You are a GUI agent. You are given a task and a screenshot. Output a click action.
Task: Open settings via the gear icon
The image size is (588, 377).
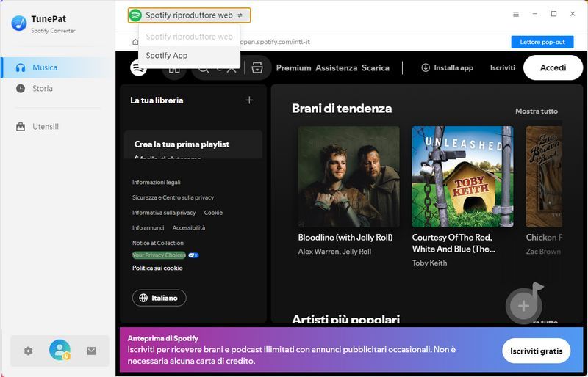[28, 351]
